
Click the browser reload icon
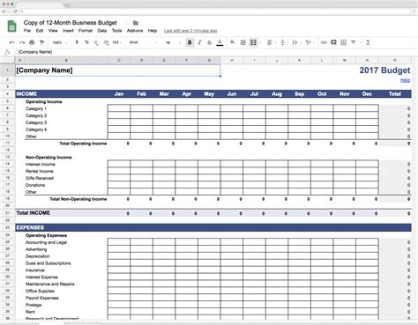(15, 11)
